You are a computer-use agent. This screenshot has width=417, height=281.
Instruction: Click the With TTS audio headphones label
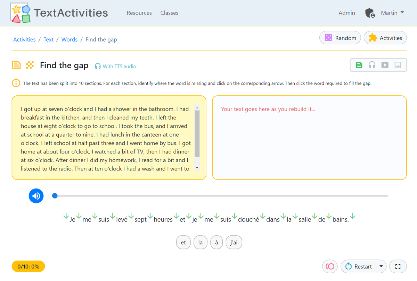coord(115,66)
